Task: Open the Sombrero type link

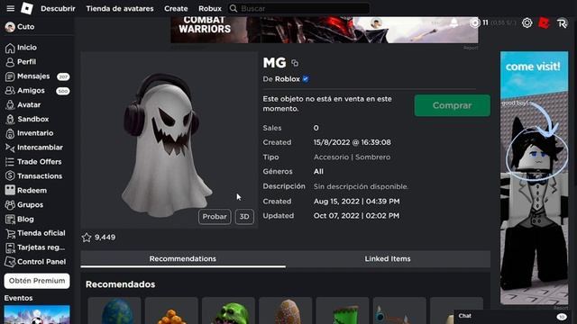Action: tap(372, 157)
